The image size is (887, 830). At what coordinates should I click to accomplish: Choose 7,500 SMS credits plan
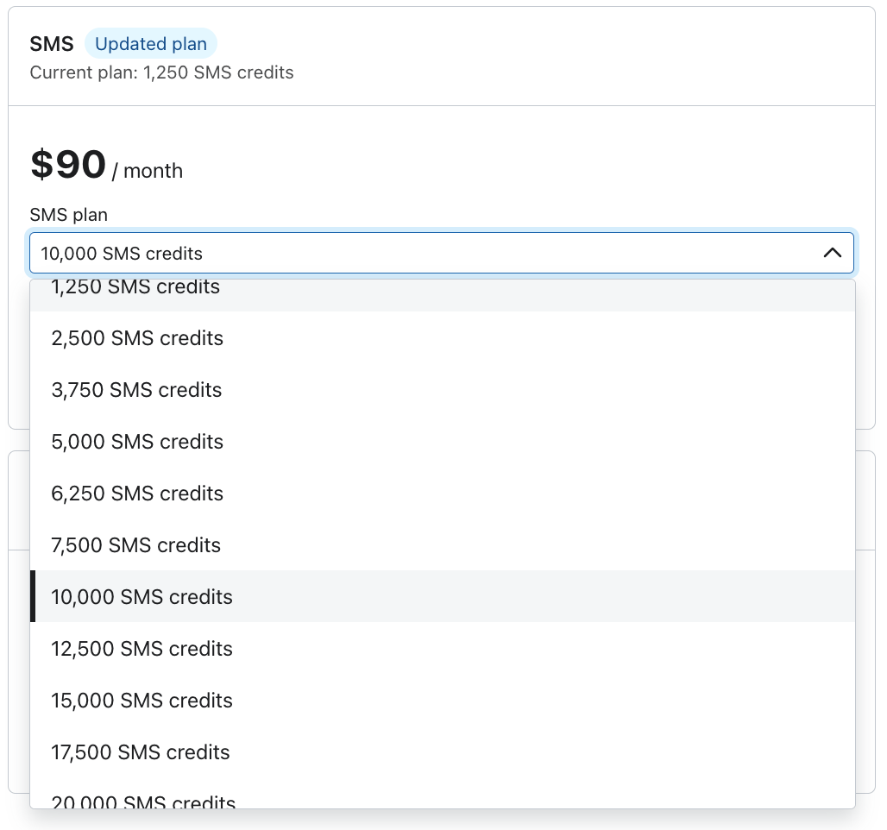(135, 545)
